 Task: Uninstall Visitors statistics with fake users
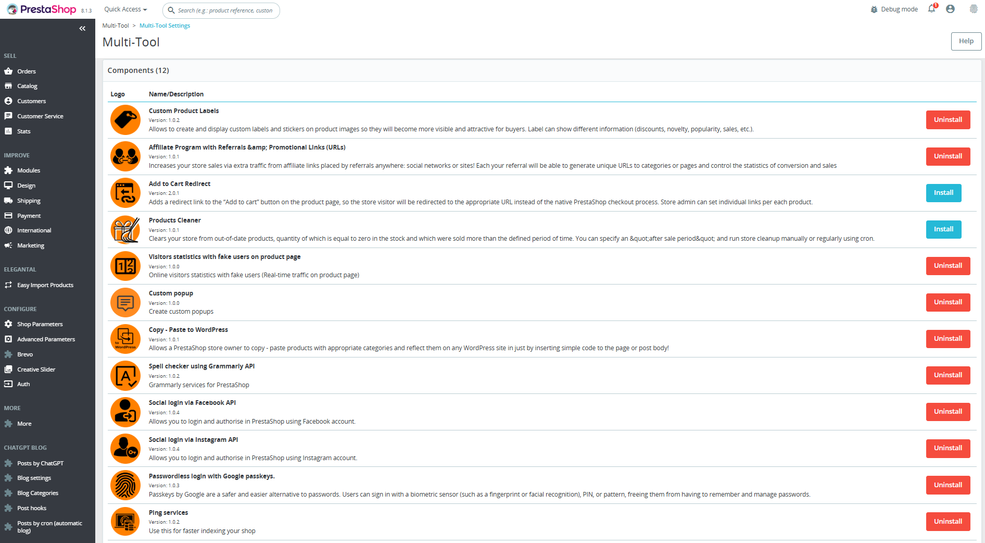948,266
